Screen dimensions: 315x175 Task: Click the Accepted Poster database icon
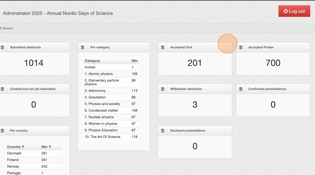tap(241, 47)
